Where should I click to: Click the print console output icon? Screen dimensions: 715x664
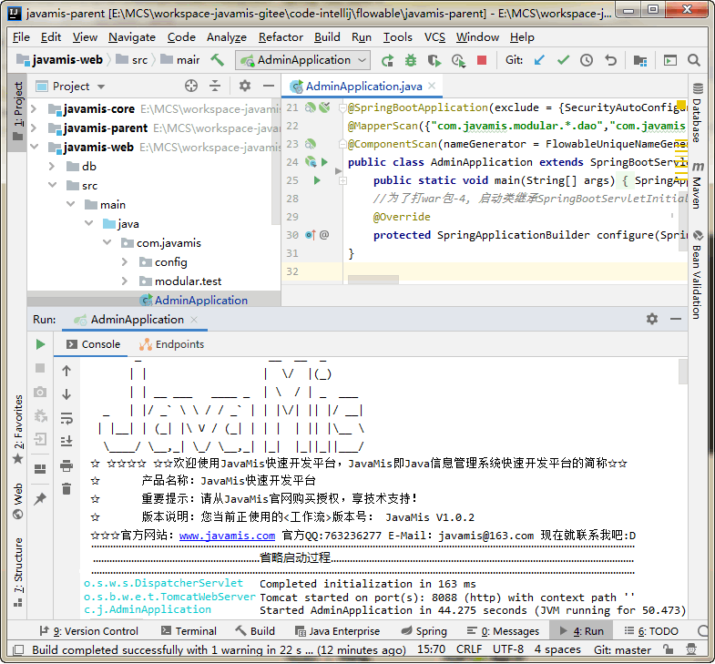point(66,465)
